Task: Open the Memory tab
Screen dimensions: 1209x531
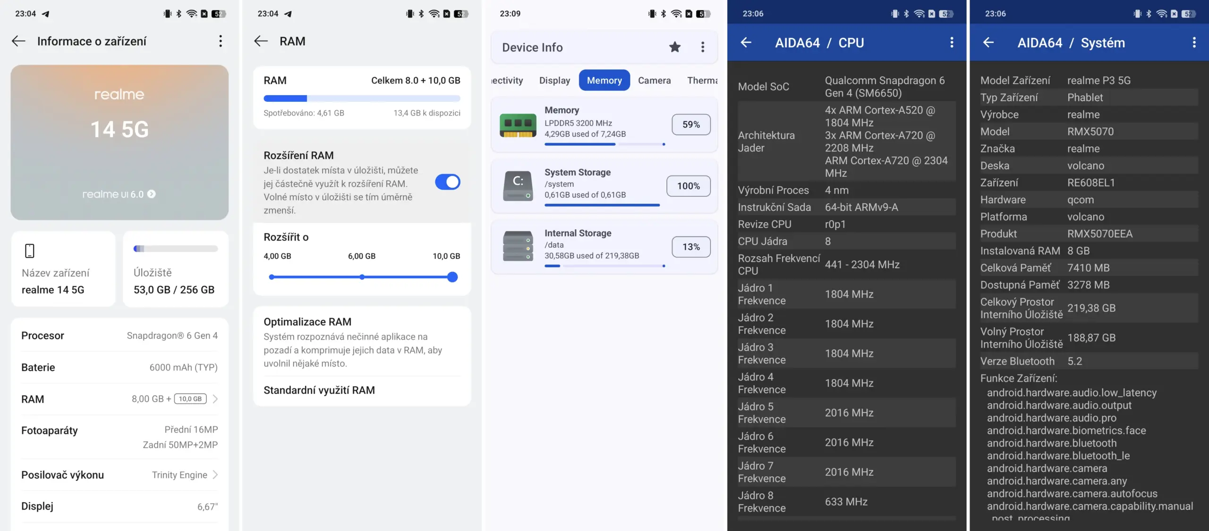Action: pyautogui.click(x=604, y=81)
